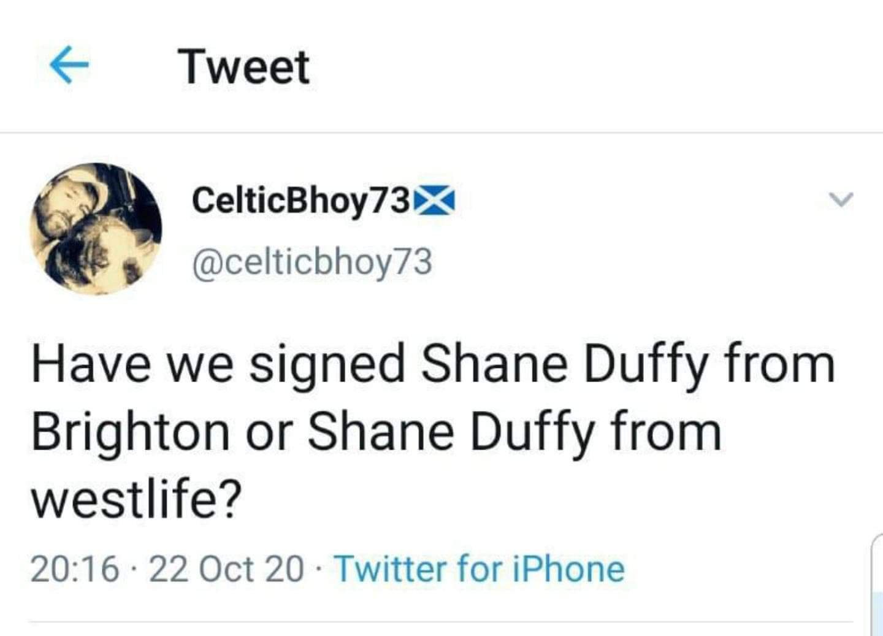
Task: Click the partial panel at the right edge
Action: (877, 583)
